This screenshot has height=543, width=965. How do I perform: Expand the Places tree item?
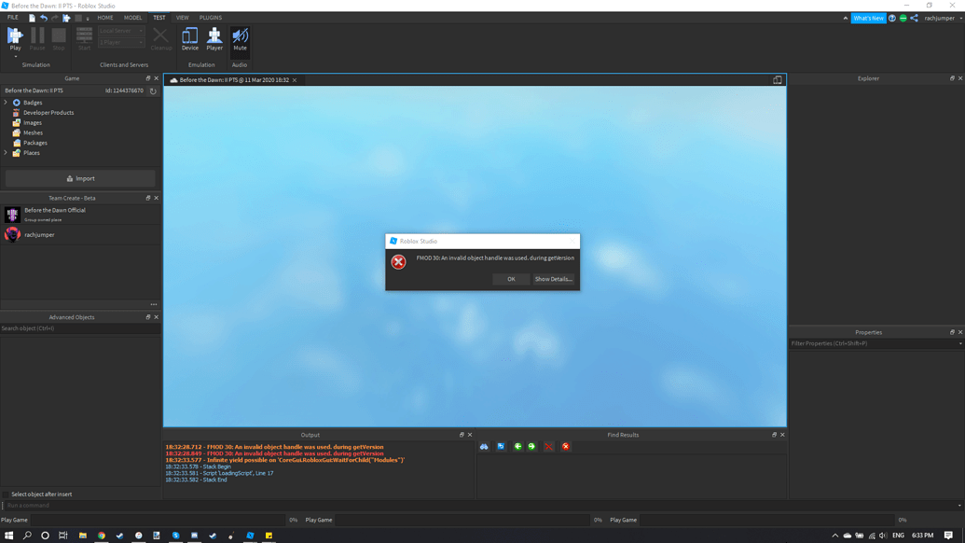click(6, 152)
